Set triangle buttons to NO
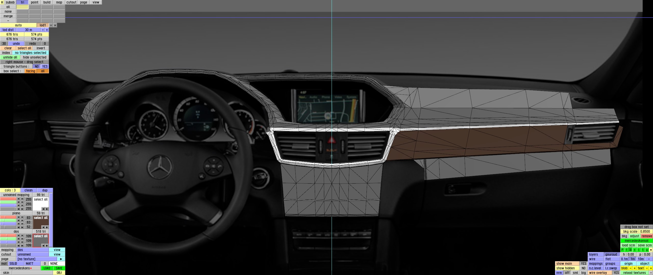653x275 pixels. tap(37, 66)
